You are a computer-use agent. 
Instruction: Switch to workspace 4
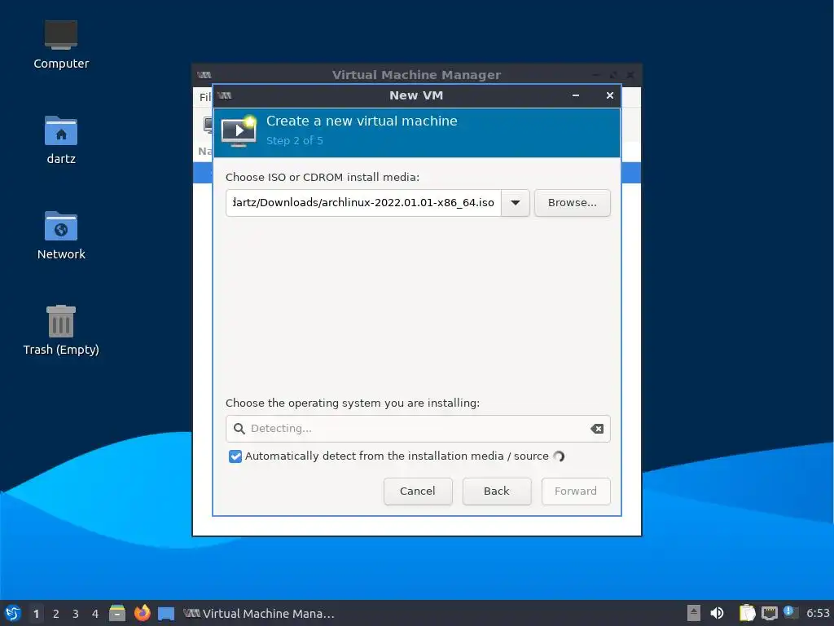[x=95, y=614]
